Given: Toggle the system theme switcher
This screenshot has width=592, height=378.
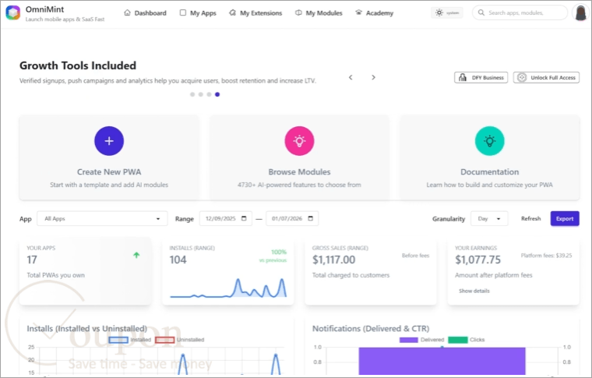Looking at the screenshot, I should tap(447, 12).
